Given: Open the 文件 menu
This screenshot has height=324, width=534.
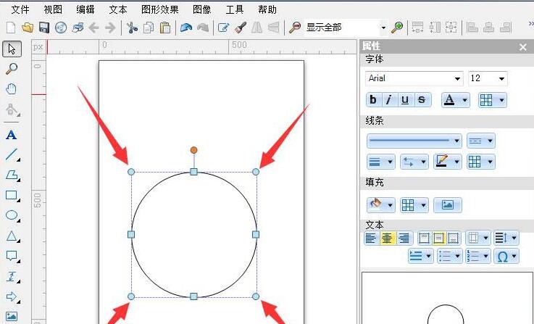Looking at the screenshot, I should point(20,9).
